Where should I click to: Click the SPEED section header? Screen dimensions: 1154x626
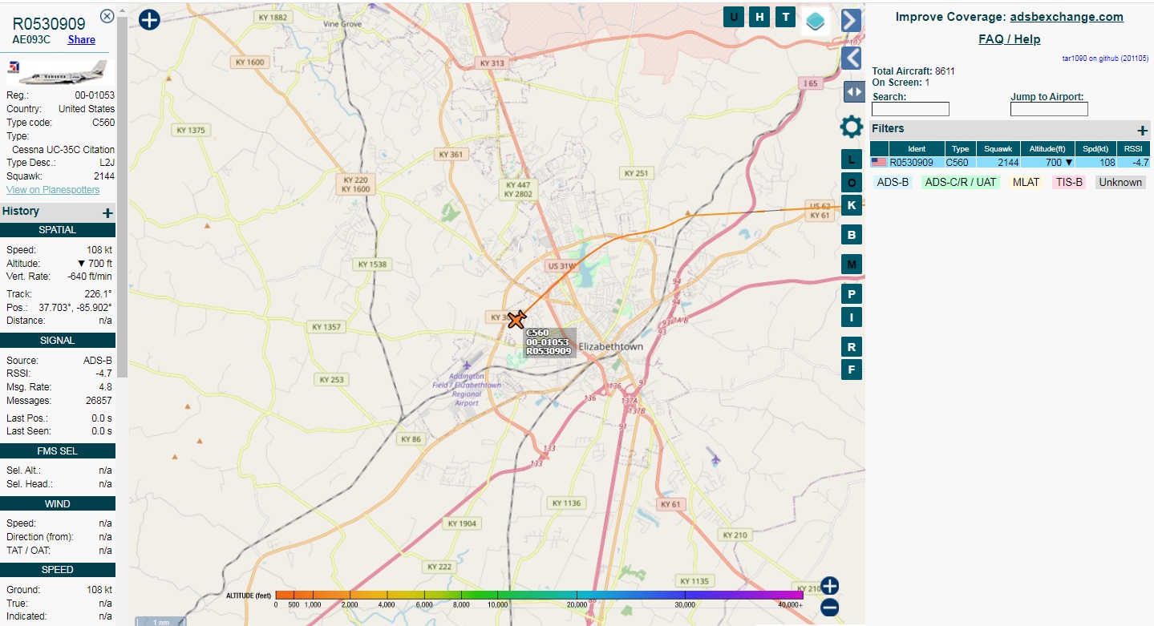[x=58, y=570]
